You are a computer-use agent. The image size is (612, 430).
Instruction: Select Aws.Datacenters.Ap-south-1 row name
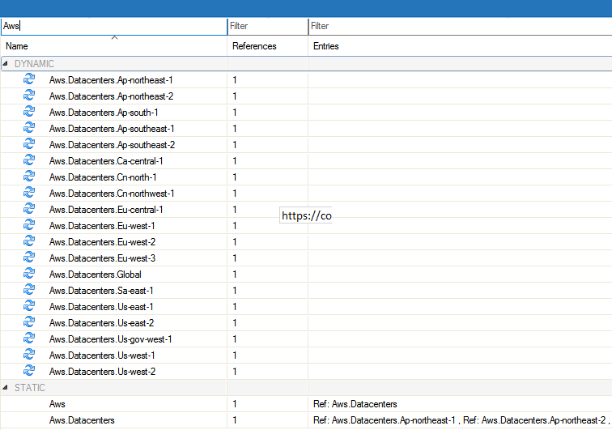[x=104, y=113]
